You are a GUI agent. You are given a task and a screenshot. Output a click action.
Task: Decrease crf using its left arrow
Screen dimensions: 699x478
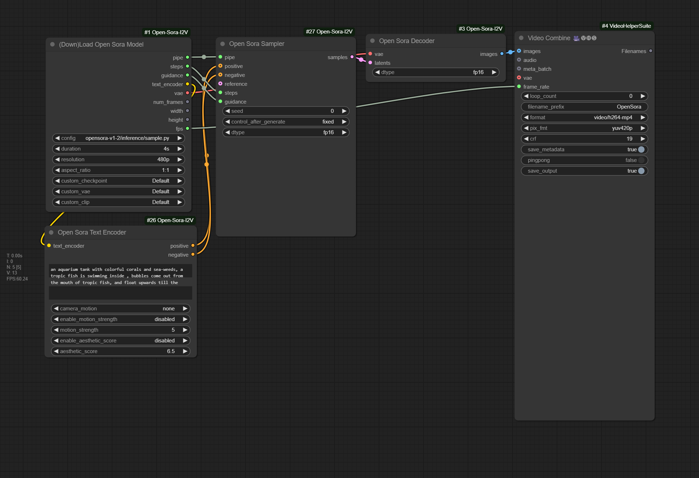(526, 139)
